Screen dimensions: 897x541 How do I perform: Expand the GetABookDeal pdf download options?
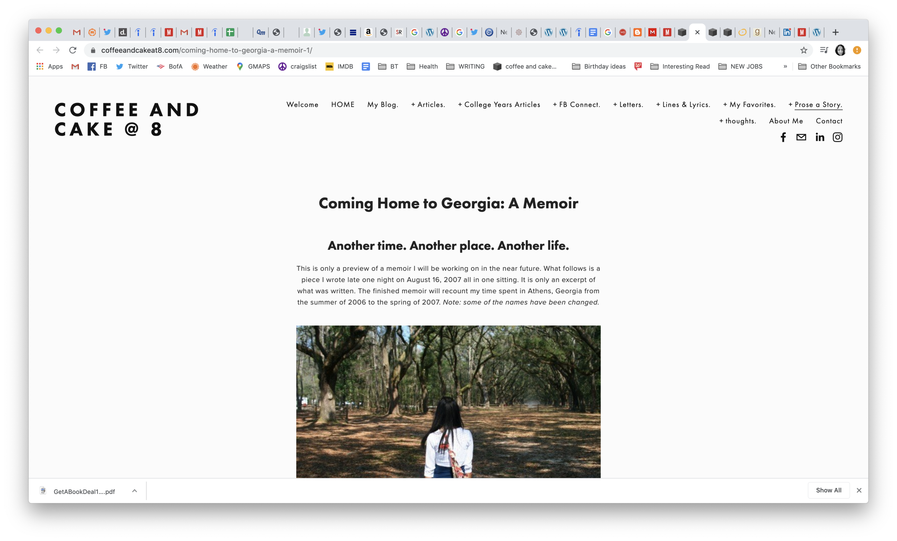[x=134, y=491]
